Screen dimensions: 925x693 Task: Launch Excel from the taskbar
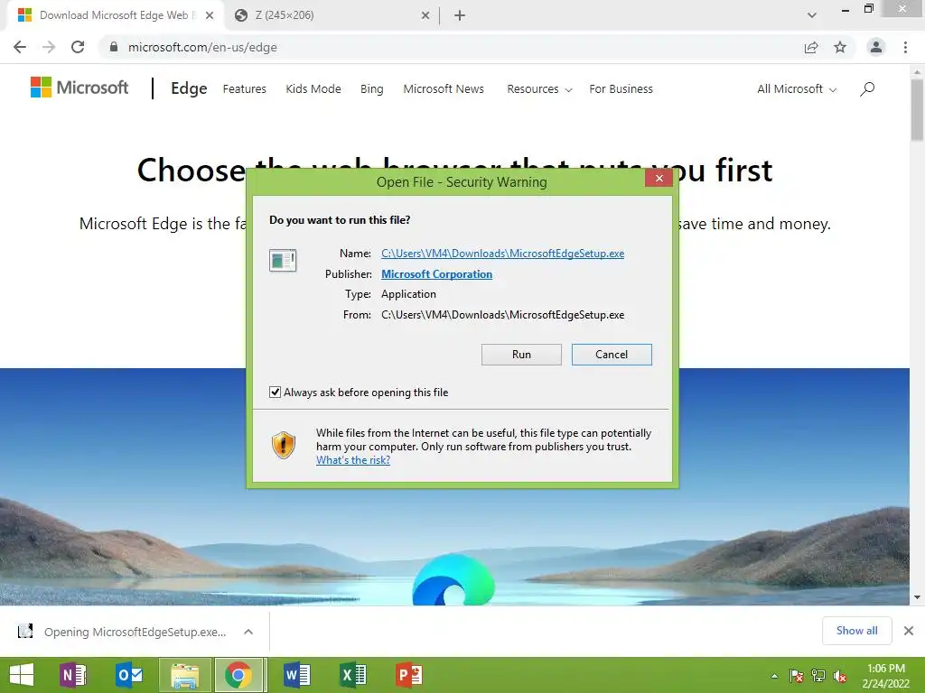353,675
